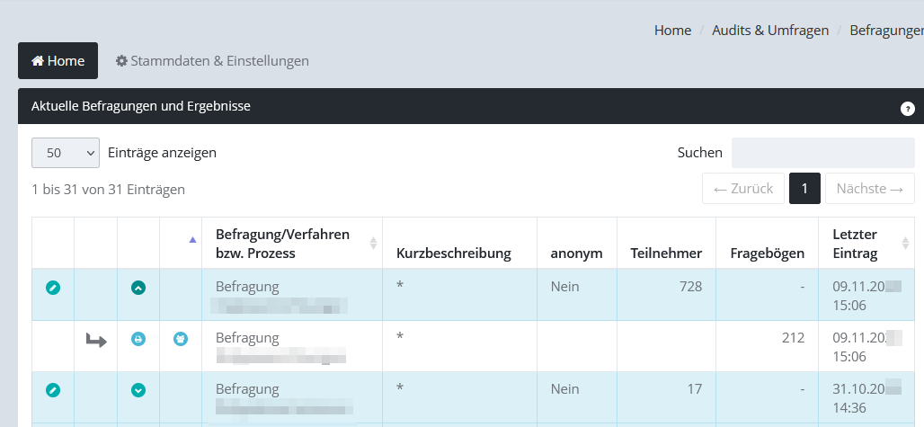The height and width of the screenshot is (427, 924).
Task: Select page 1 in pagination
Action: click(804, 189)
